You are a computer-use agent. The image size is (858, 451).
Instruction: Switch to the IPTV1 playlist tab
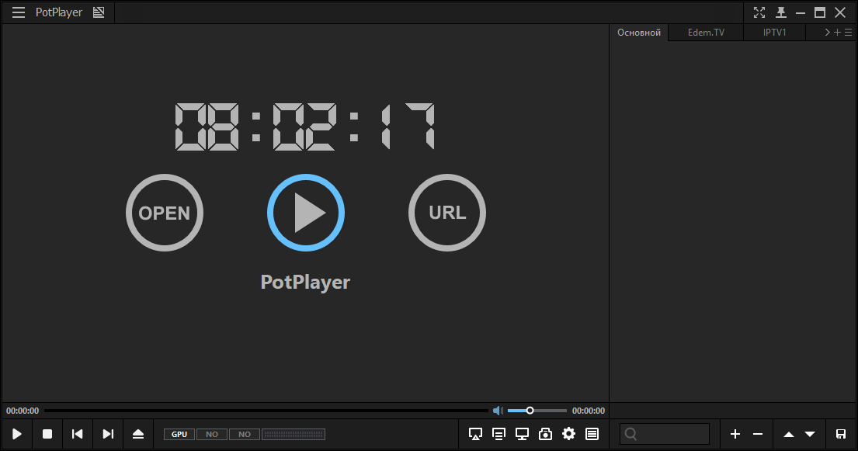[775, 33]
